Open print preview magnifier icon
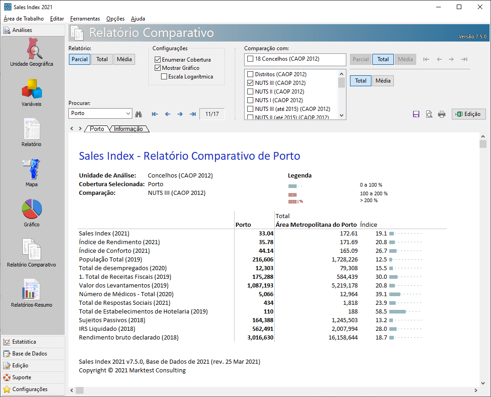Image resolution: width=491 pixels, height=397 pixels. tap(429, 114)
